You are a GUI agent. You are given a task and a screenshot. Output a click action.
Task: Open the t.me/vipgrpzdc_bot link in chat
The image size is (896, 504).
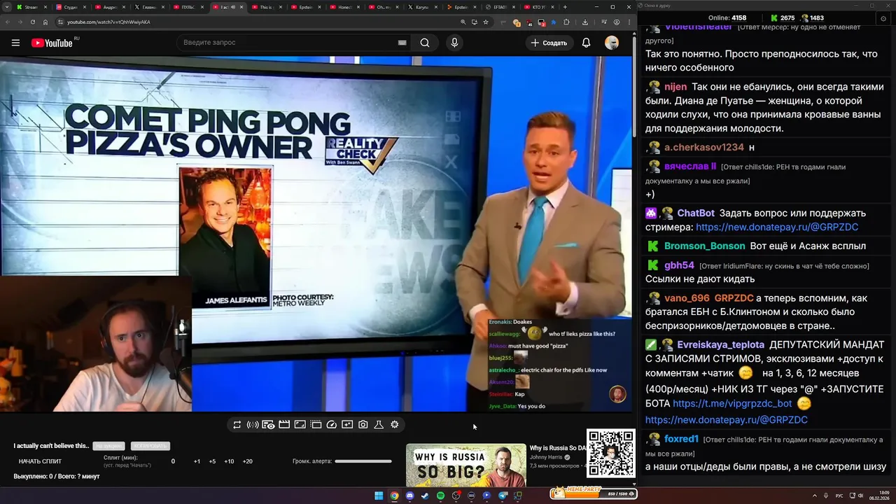coord(732,404)
